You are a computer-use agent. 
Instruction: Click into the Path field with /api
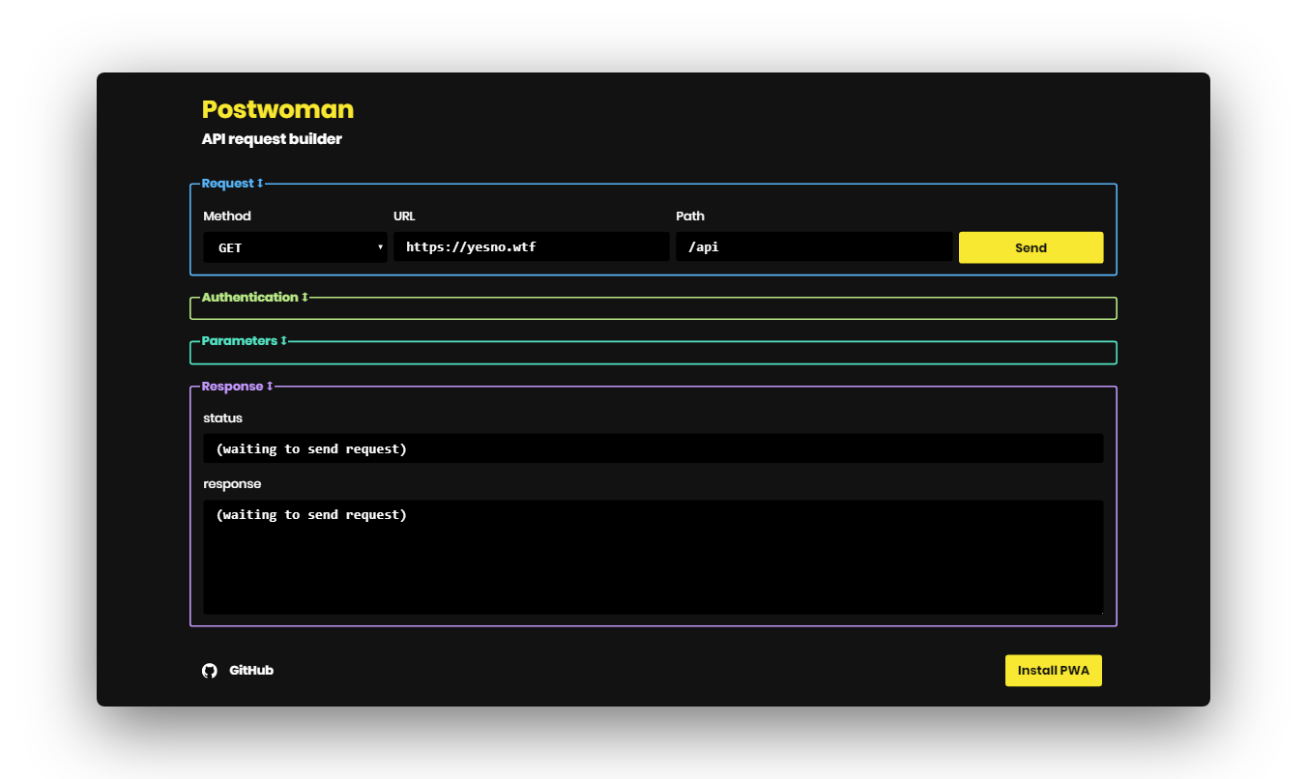[x=813, y=247]
